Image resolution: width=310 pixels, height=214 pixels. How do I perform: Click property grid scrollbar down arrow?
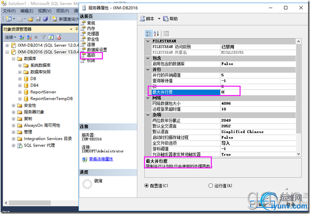[x=298, y=154]
